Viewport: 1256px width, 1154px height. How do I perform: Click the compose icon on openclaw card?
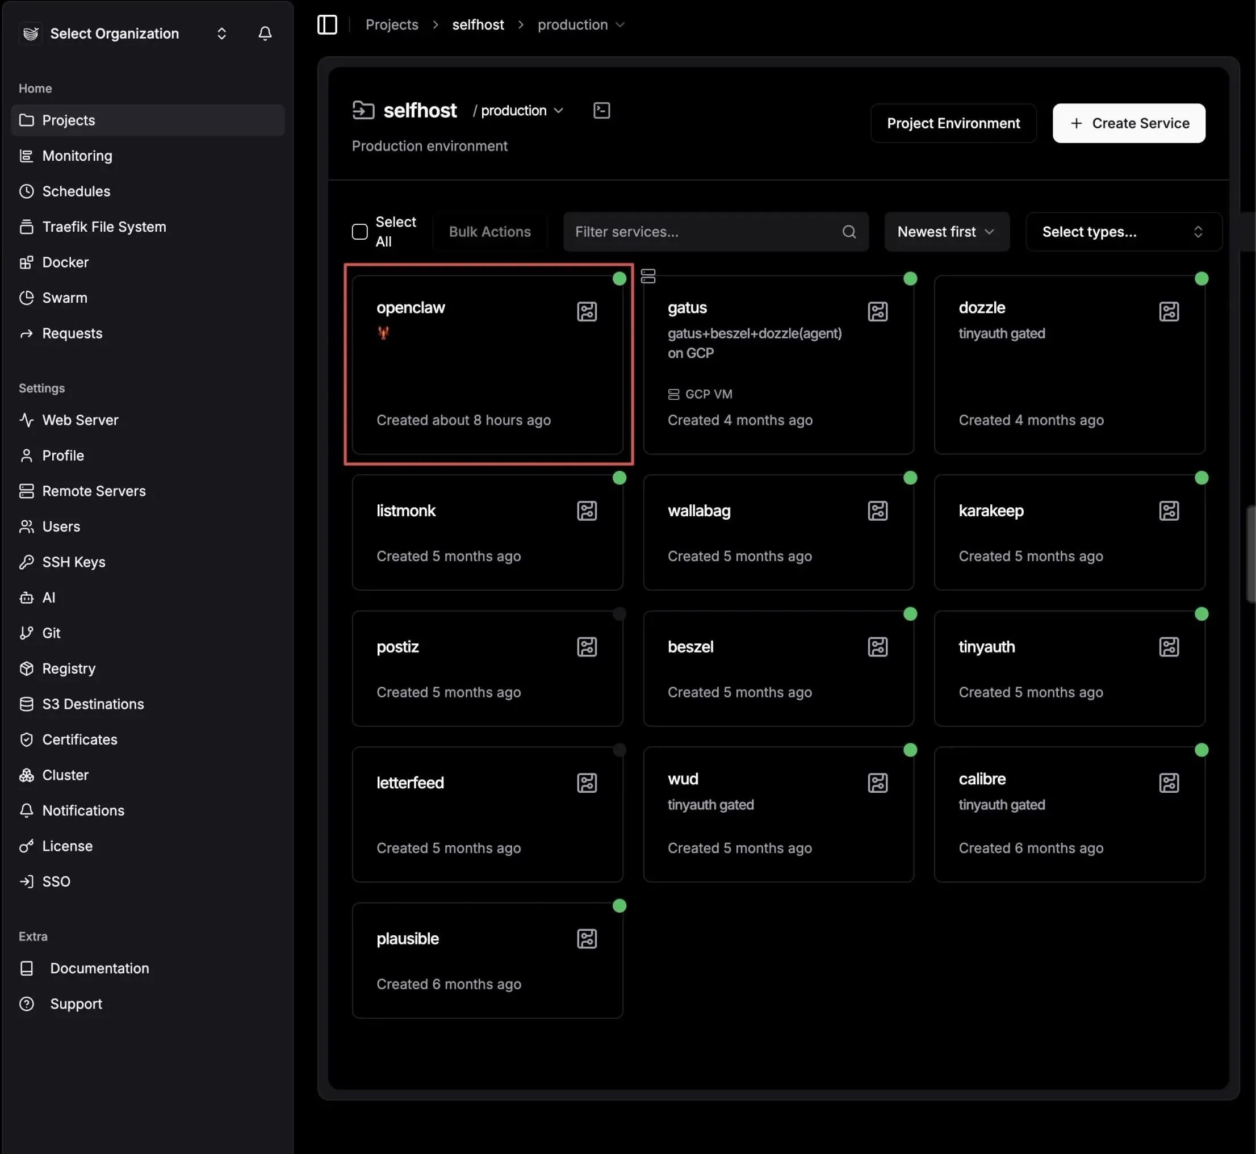pos(587,312)
